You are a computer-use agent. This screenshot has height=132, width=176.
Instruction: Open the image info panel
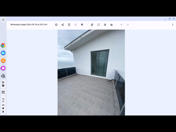point(56,25)
